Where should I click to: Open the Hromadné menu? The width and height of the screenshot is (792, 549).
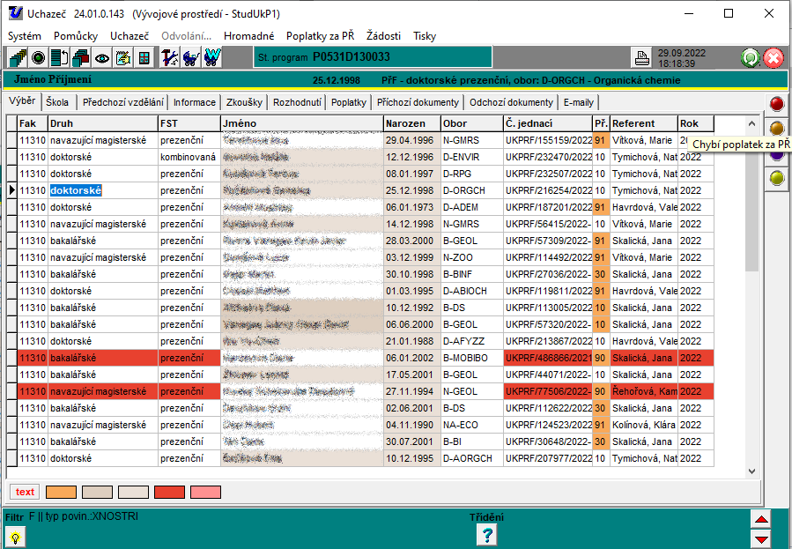pyautogui.click(x=249, y=36)
